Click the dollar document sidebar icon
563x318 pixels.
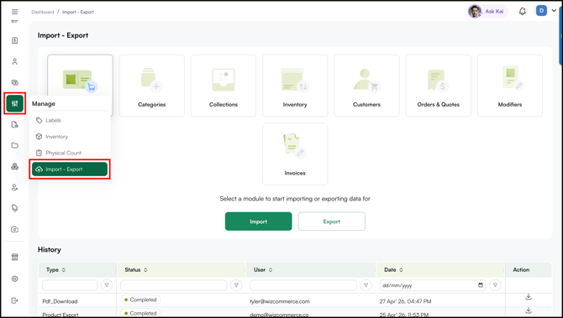pos(15,40)
